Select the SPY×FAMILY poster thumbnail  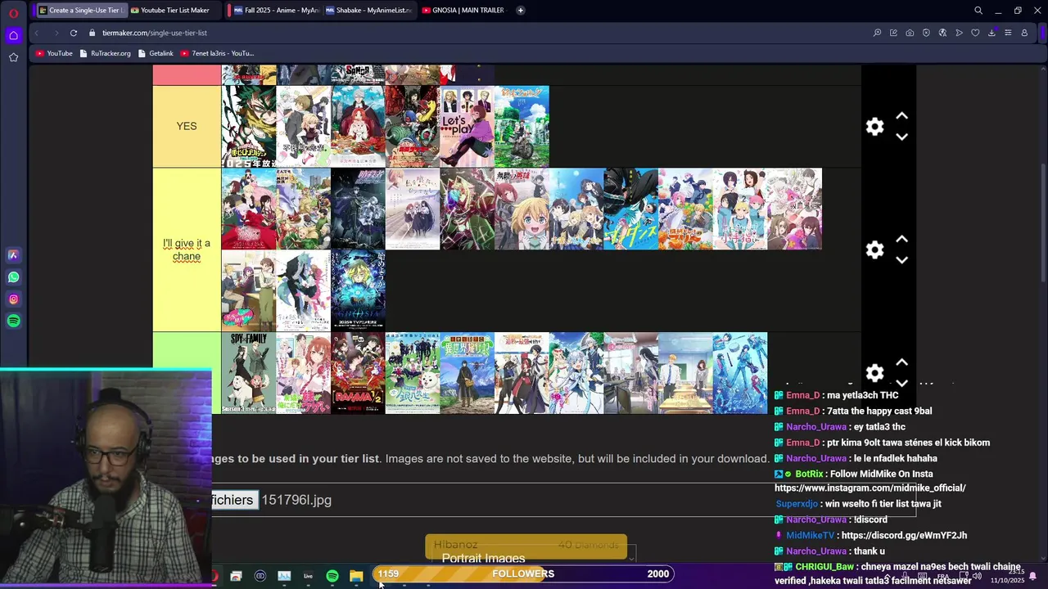[249, 373]
